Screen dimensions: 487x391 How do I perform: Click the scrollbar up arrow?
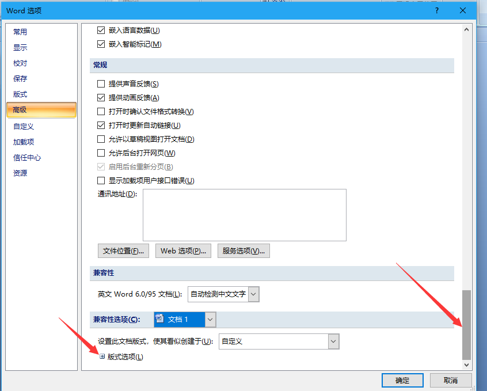pyautogui.click(x=466, y=29)
